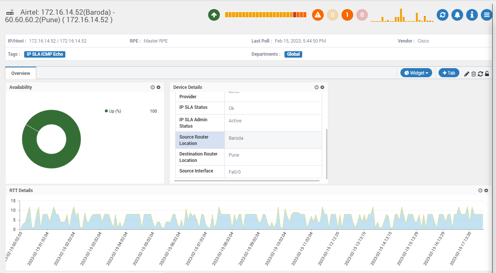
Task: Click the 100 availability percentage value
Action: point(153,111)
